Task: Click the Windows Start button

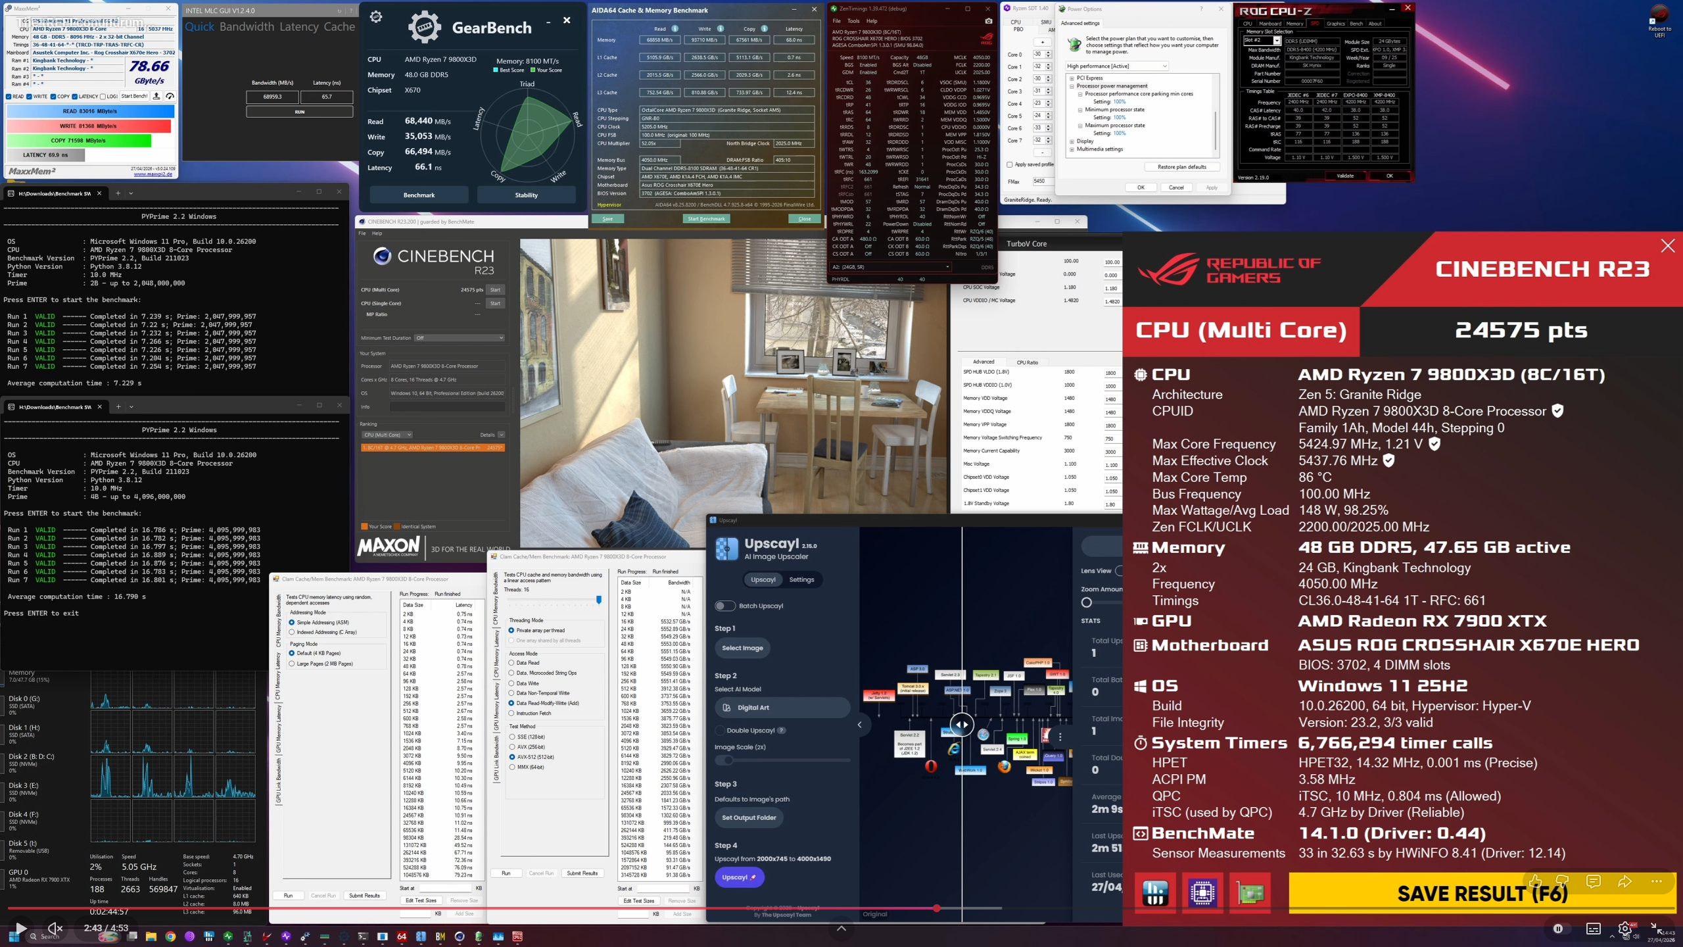Action: coord(14,936)
